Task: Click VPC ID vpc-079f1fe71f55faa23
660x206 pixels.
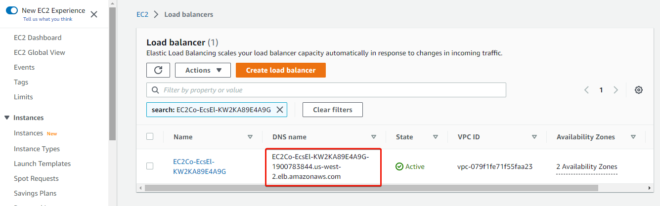Action: click(495, 166)
